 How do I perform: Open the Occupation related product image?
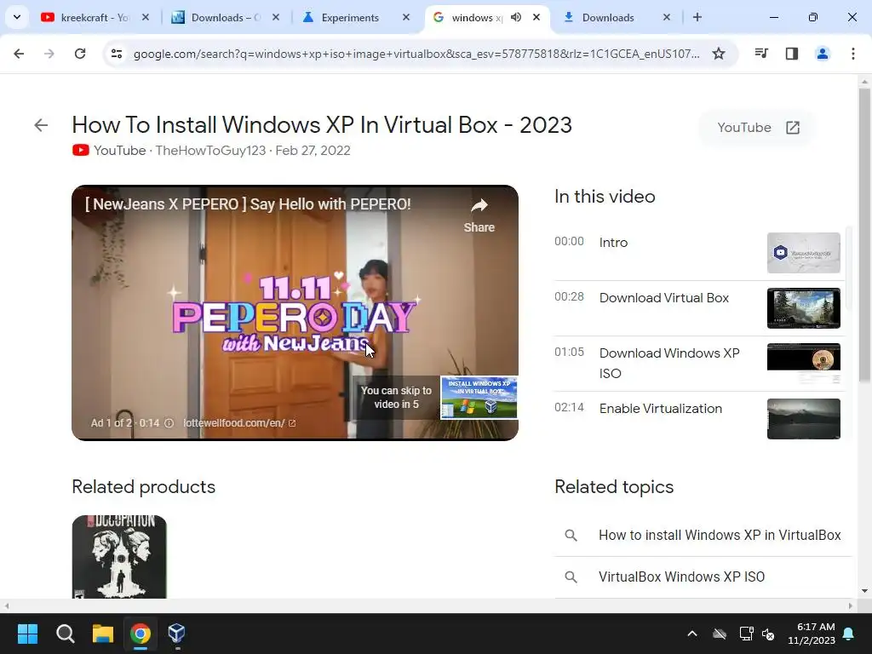coord(119,557)
